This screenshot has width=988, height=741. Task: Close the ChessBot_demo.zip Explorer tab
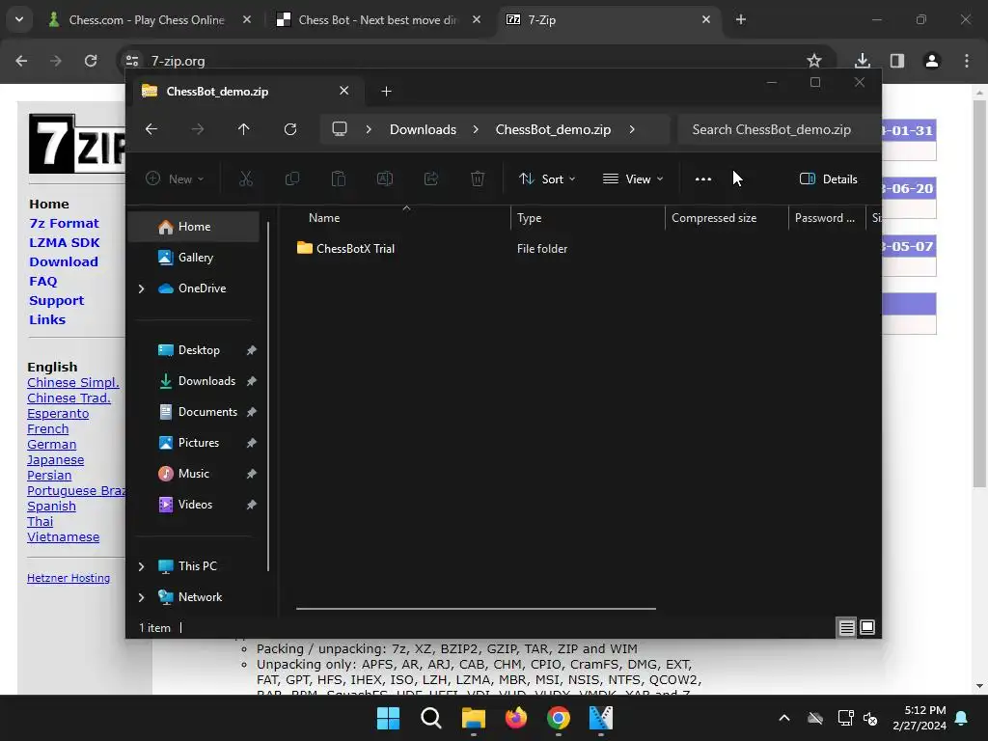click(344, 91)
